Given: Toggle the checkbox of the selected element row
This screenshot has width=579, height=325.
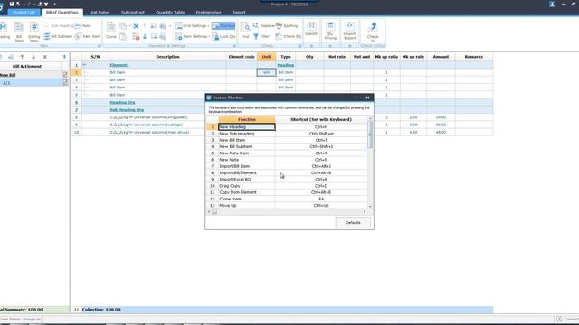Looking at the screenshot, I should (x=65, y=83).
